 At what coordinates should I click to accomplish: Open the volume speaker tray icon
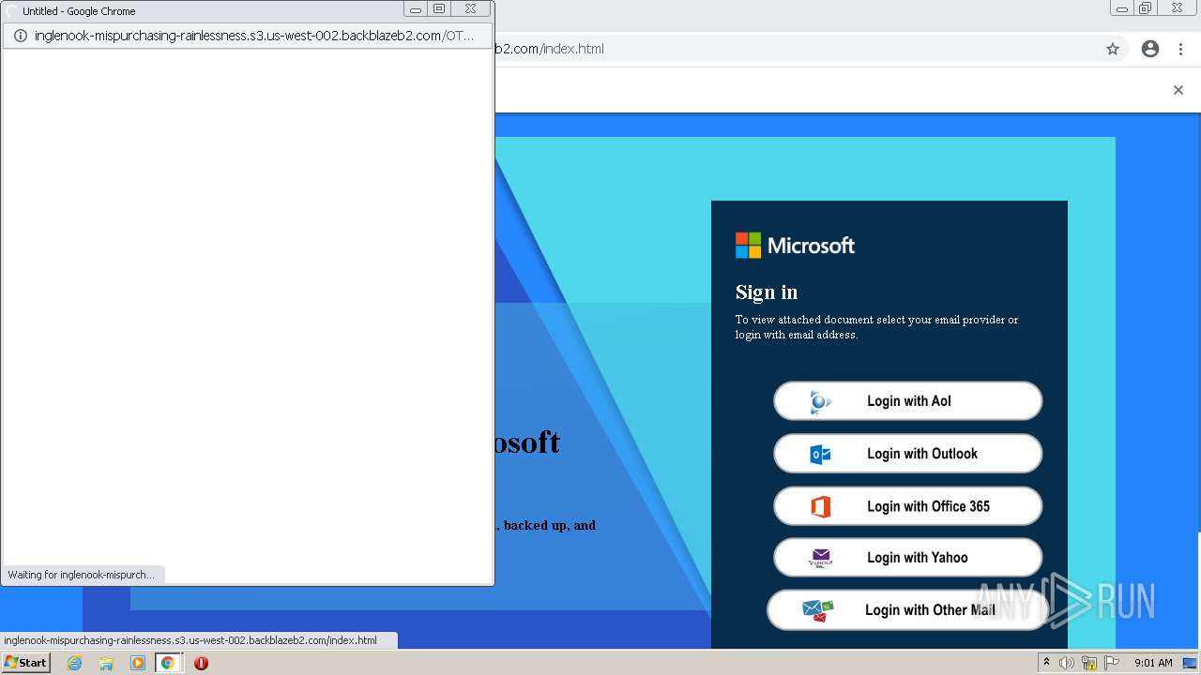[x=1067, y=663]
